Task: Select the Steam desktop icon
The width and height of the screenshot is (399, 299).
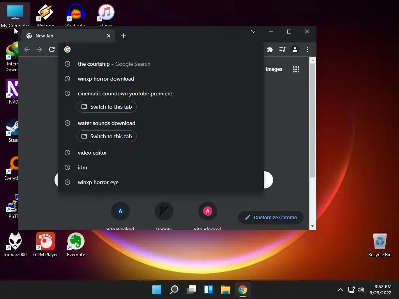Action: tap(12, 130)
